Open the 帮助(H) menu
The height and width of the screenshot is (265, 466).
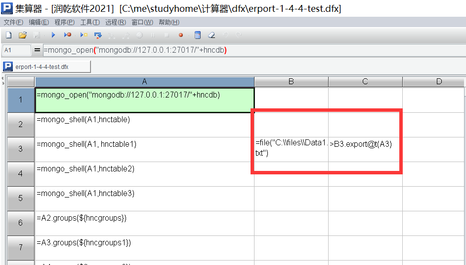click(x=169, y=22)
